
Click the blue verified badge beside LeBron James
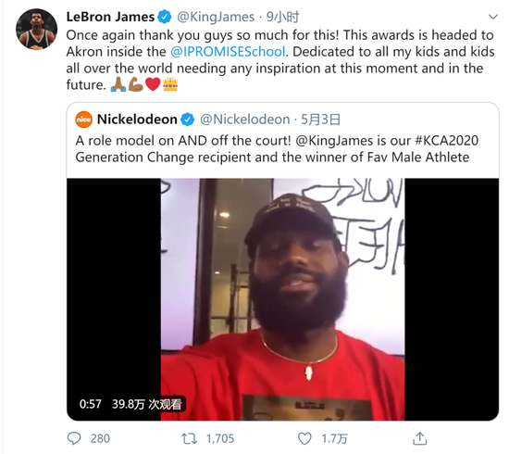point(165,17)
